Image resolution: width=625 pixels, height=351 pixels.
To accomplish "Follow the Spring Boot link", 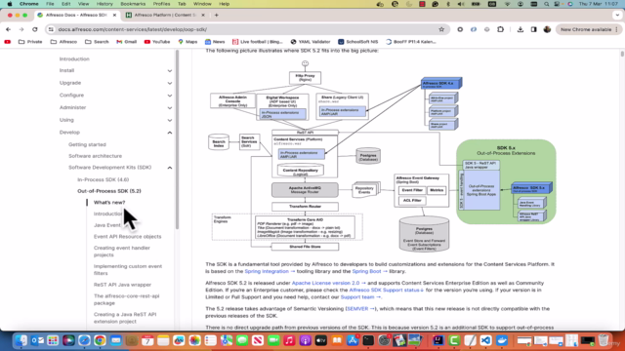I will pos(369,271).
